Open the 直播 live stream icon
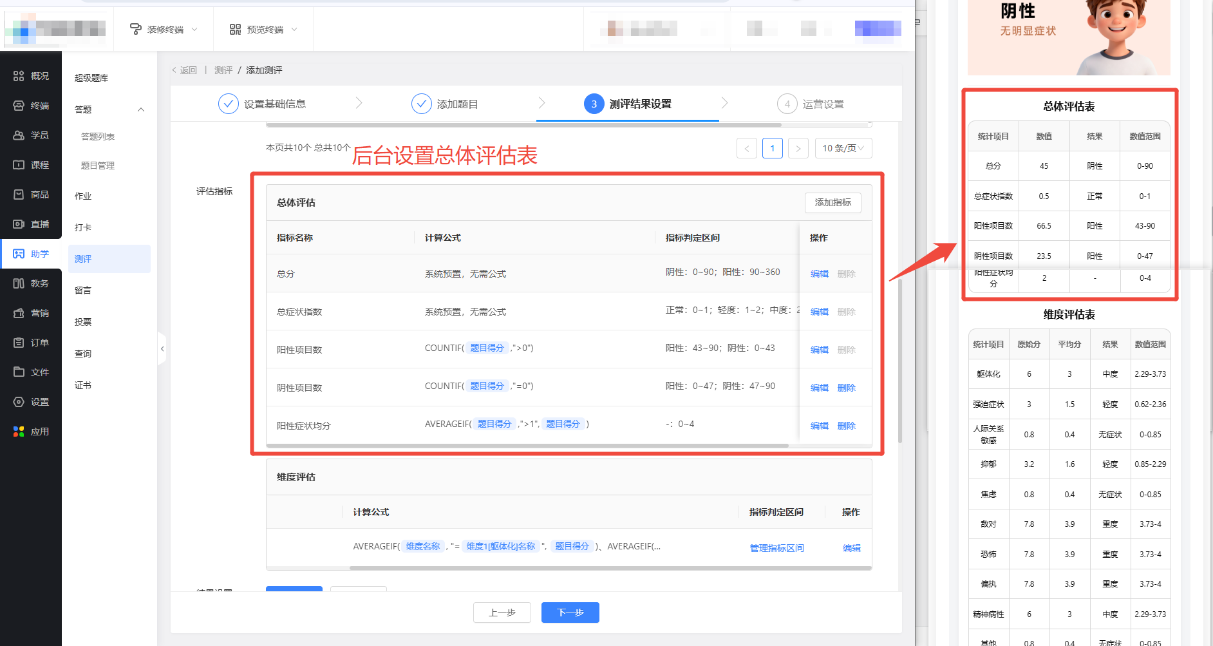 coord(19,224)
